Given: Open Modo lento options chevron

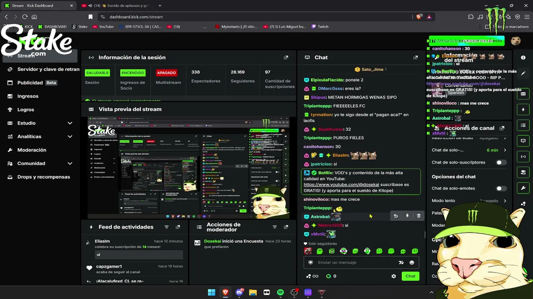Looking at the screenshot, I should (x=505, y=201).
